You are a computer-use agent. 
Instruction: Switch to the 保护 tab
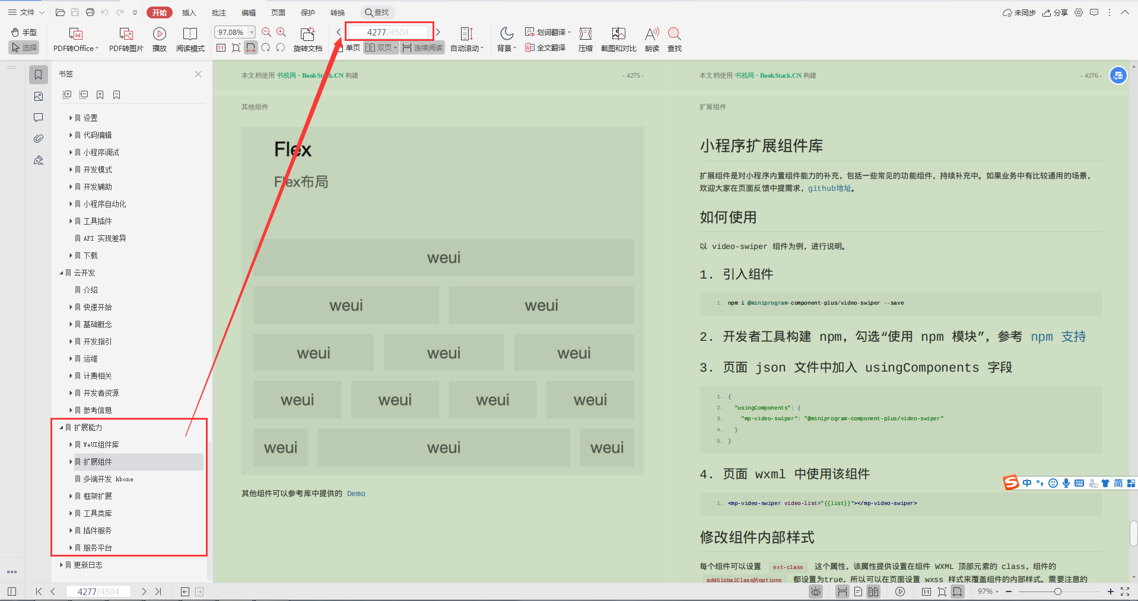308,12
